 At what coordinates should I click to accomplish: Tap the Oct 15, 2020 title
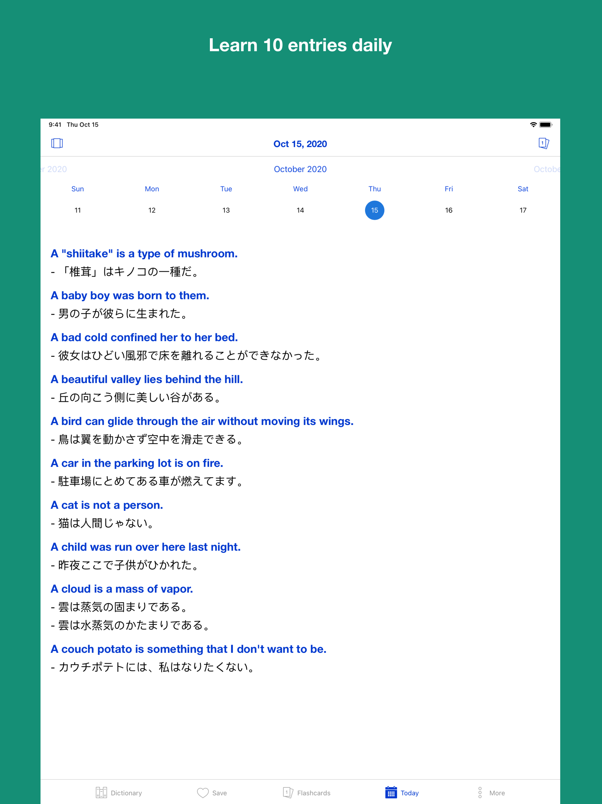(x=300, y=144)
